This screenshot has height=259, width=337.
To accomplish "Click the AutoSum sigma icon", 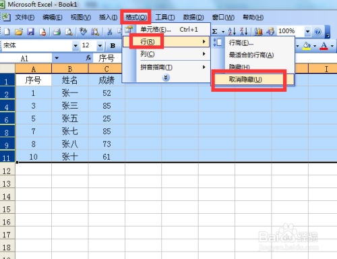I will click(x=215, y=32).
